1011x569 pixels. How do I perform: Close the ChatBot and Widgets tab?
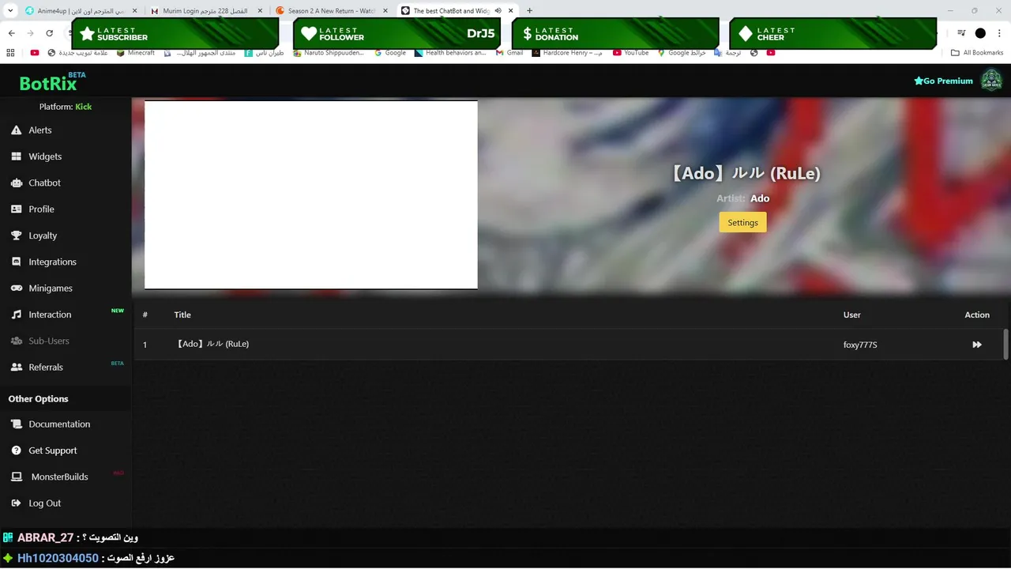(512, 11)
